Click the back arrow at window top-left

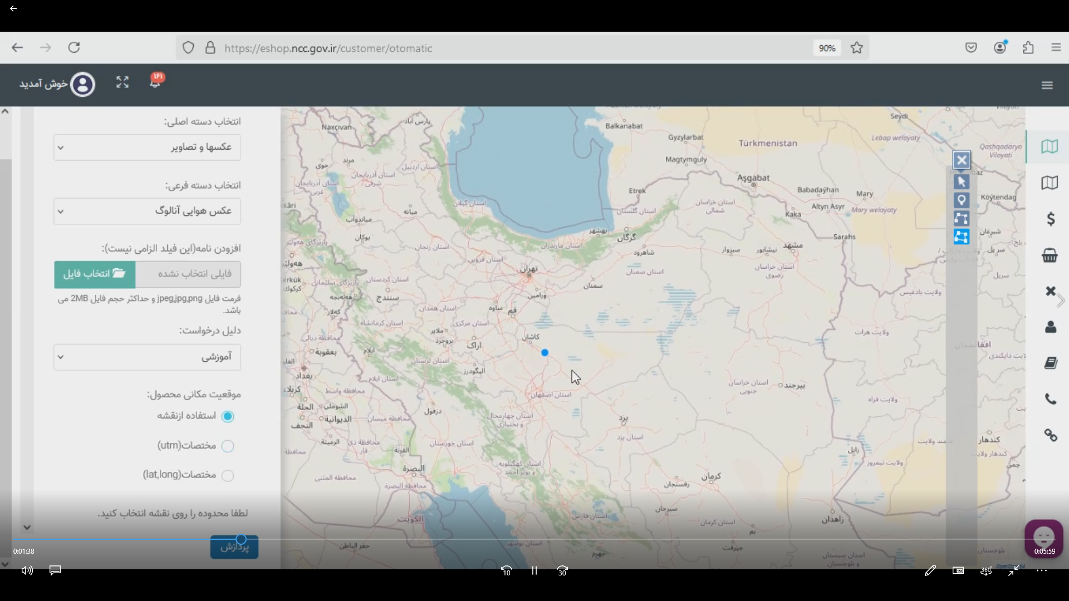pos(13,8)
